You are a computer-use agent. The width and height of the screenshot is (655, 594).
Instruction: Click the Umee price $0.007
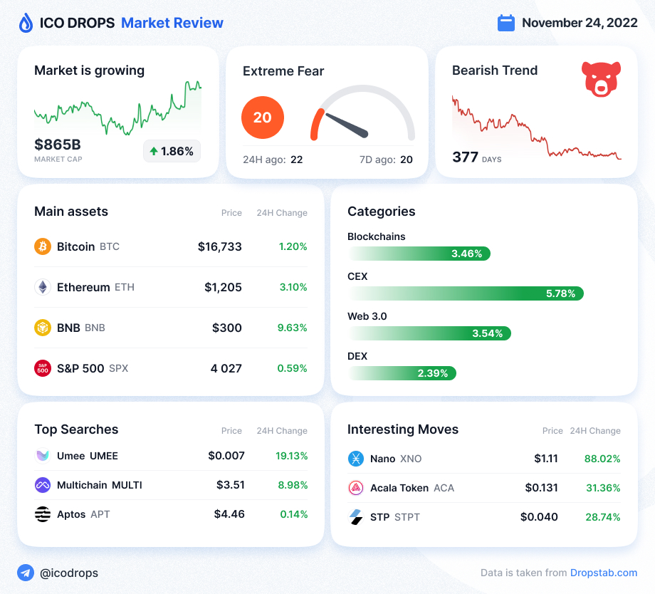pos(226,456)
